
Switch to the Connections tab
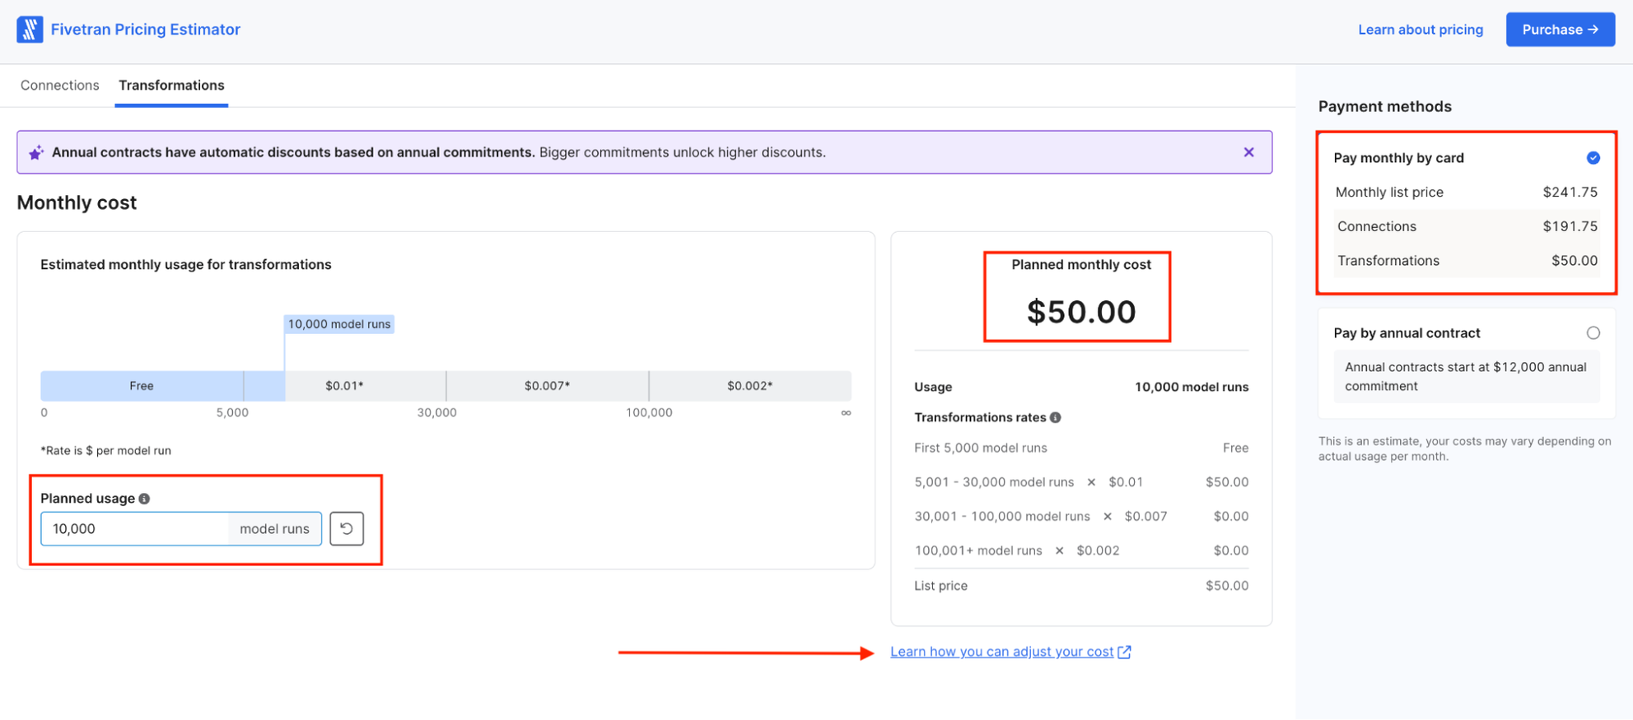pos(60,86)
